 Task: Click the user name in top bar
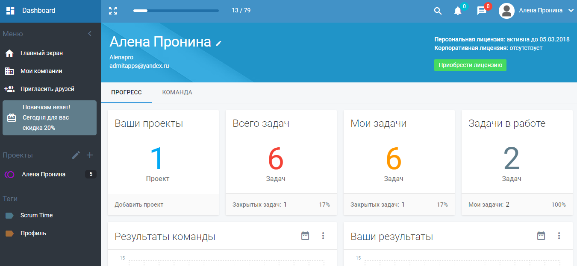(541, 11)
